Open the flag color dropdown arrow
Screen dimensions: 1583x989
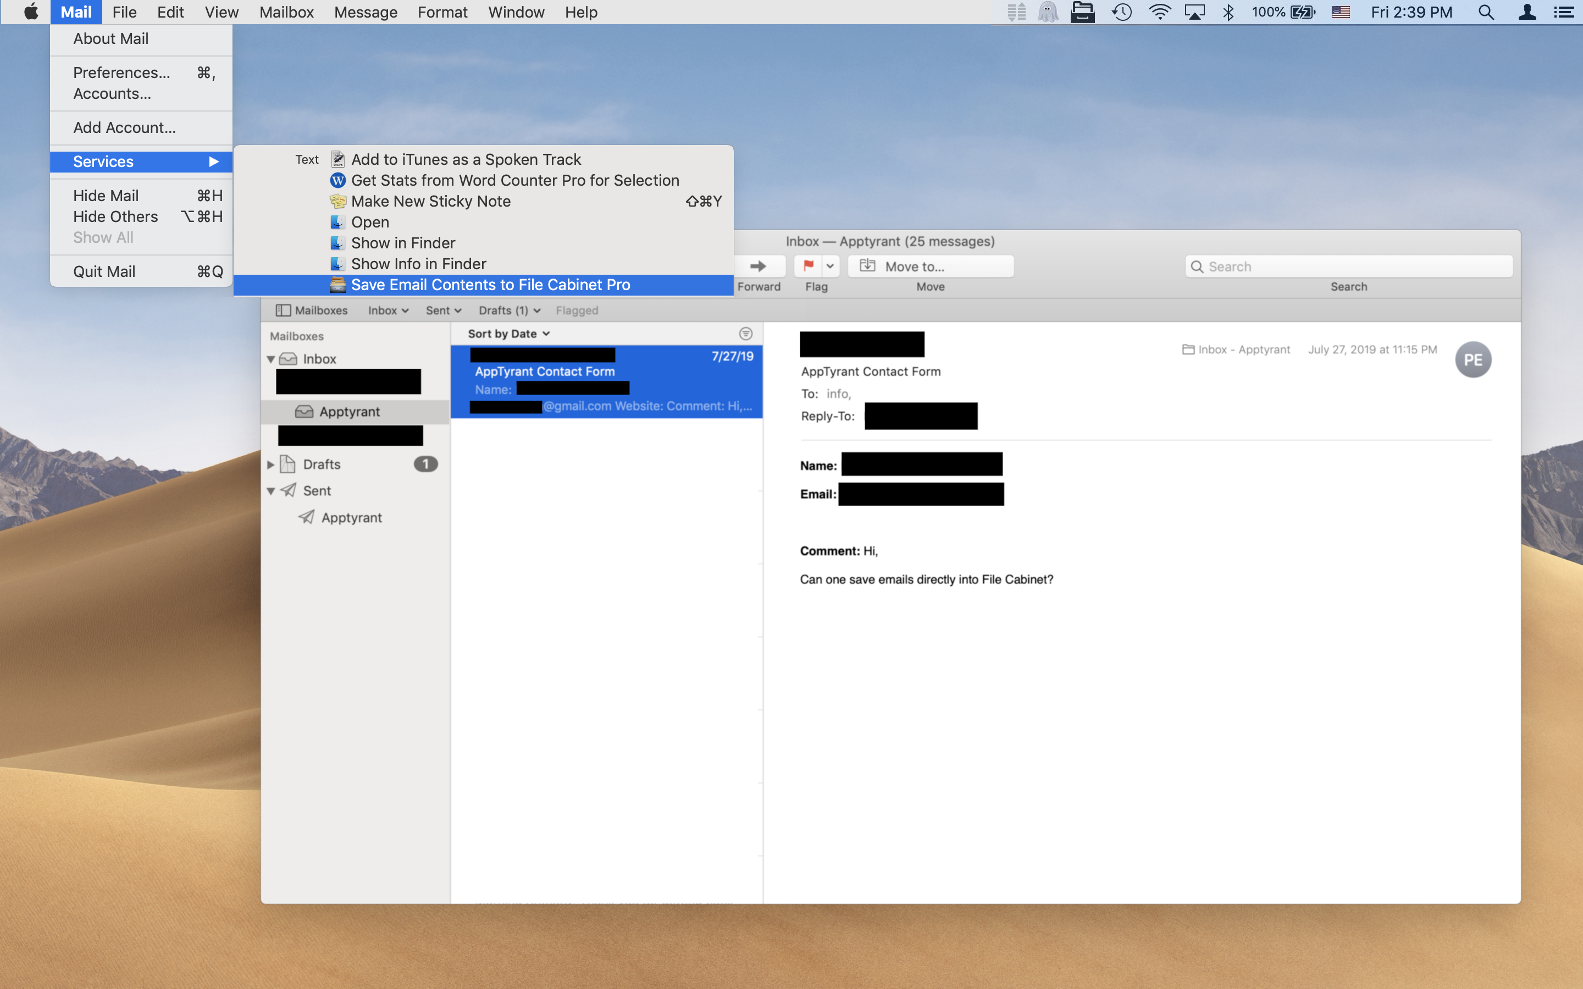tap(830, 266)
